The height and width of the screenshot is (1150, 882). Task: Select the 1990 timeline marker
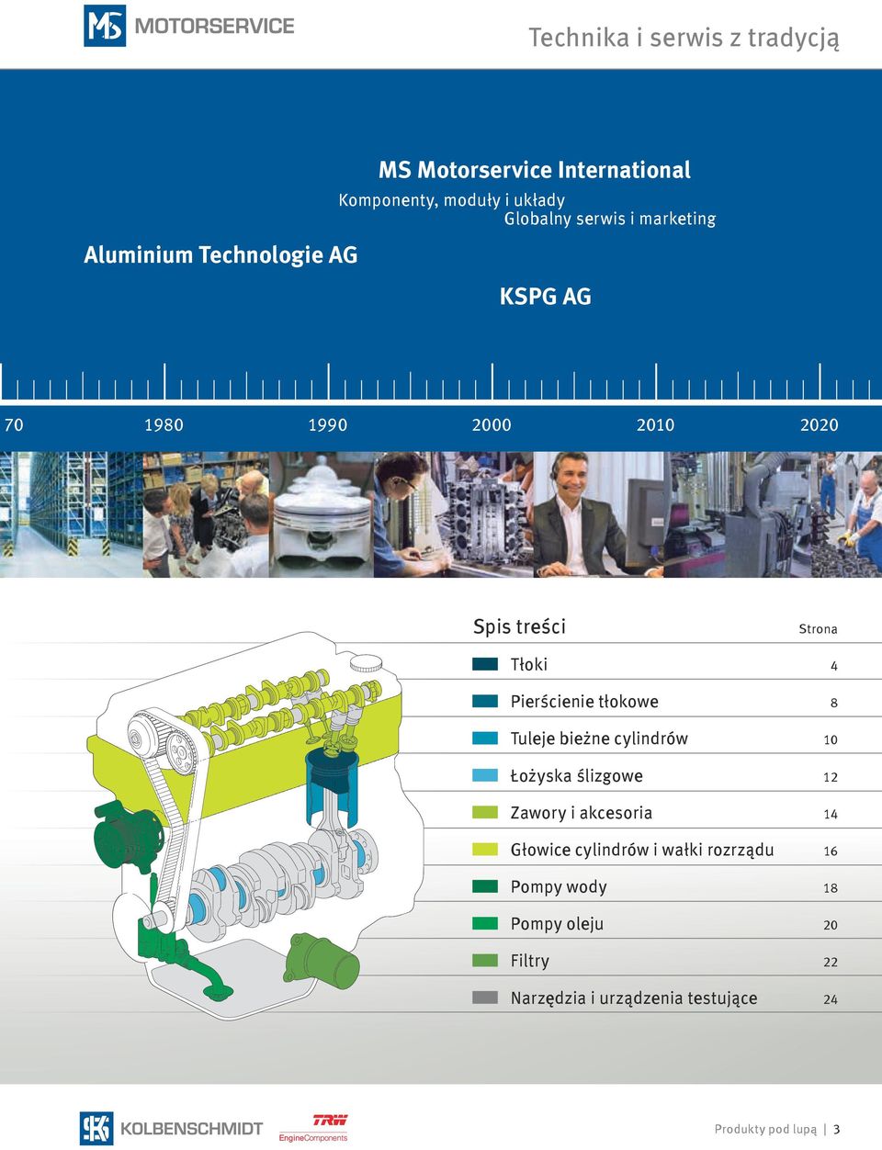(328, 424)
